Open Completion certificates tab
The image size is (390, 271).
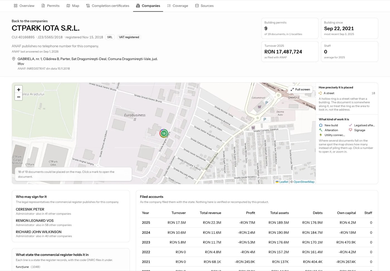pos(108,6)
